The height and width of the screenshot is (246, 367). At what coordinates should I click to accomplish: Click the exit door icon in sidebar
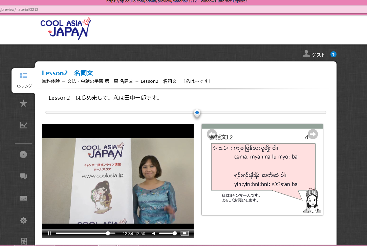[23, 241]
